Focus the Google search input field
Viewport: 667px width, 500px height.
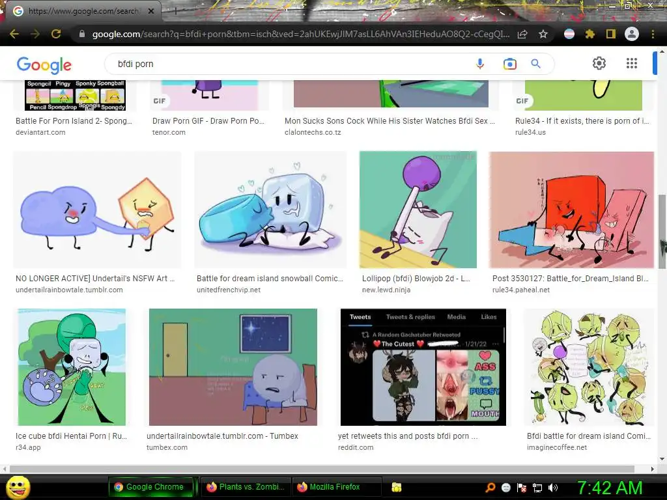point(289,64)
